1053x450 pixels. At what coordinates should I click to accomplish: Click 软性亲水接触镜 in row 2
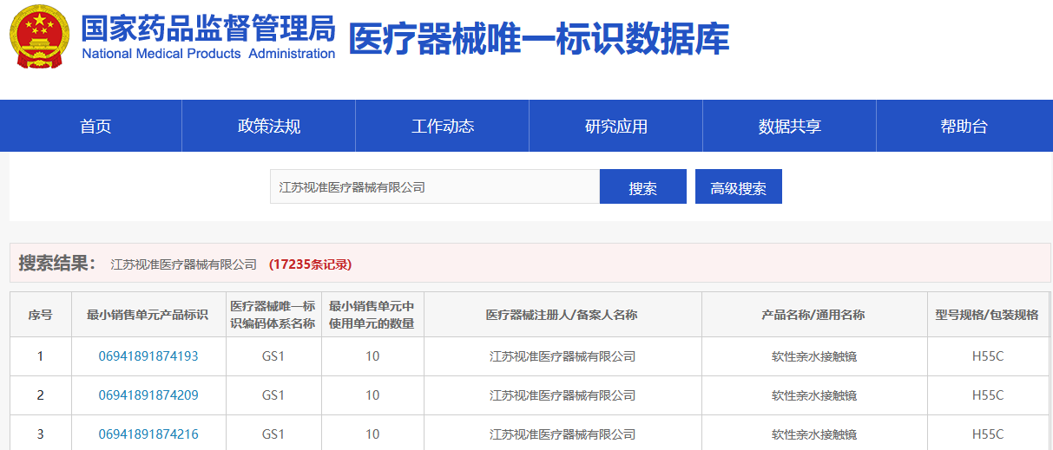[814, 395]
